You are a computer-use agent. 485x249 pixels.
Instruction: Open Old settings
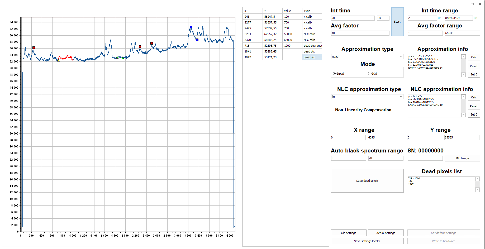coord(348,233)
